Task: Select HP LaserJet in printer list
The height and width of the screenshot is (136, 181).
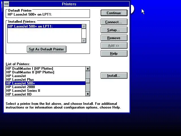Action: pyautogui.click(x=46, y=76)
